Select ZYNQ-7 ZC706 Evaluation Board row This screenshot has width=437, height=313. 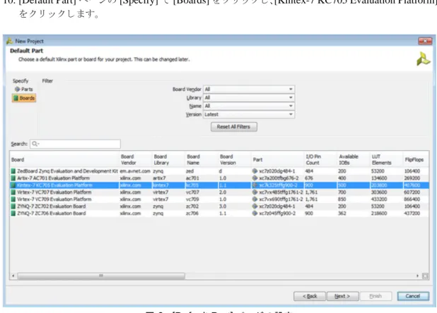point(220,214)
